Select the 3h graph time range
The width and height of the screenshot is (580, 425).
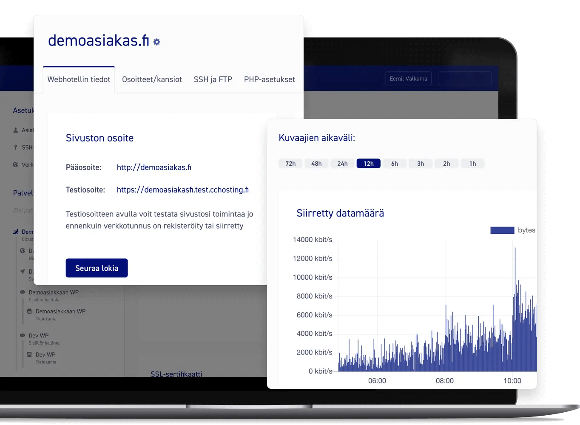(x=421, y=164)
